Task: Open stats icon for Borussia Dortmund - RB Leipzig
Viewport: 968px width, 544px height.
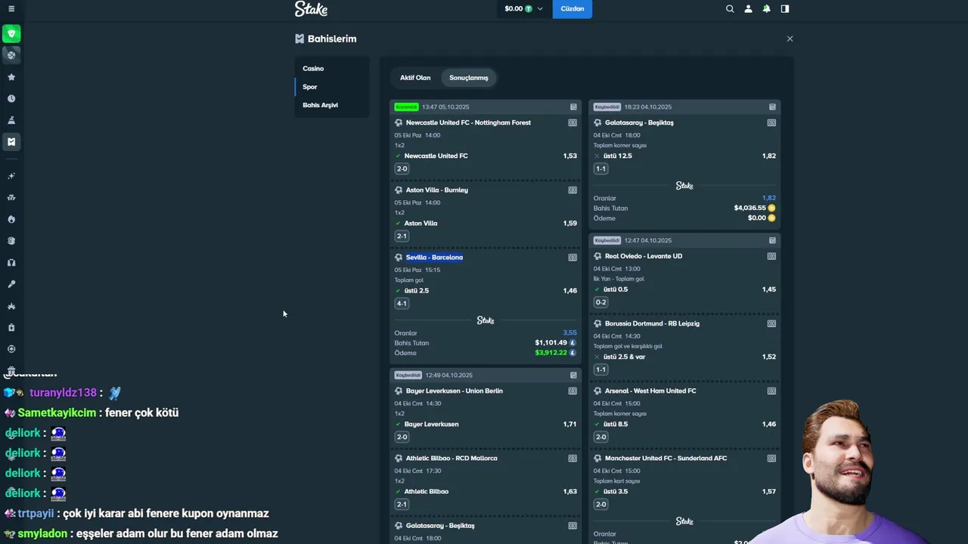Action: tap(771, 323)
